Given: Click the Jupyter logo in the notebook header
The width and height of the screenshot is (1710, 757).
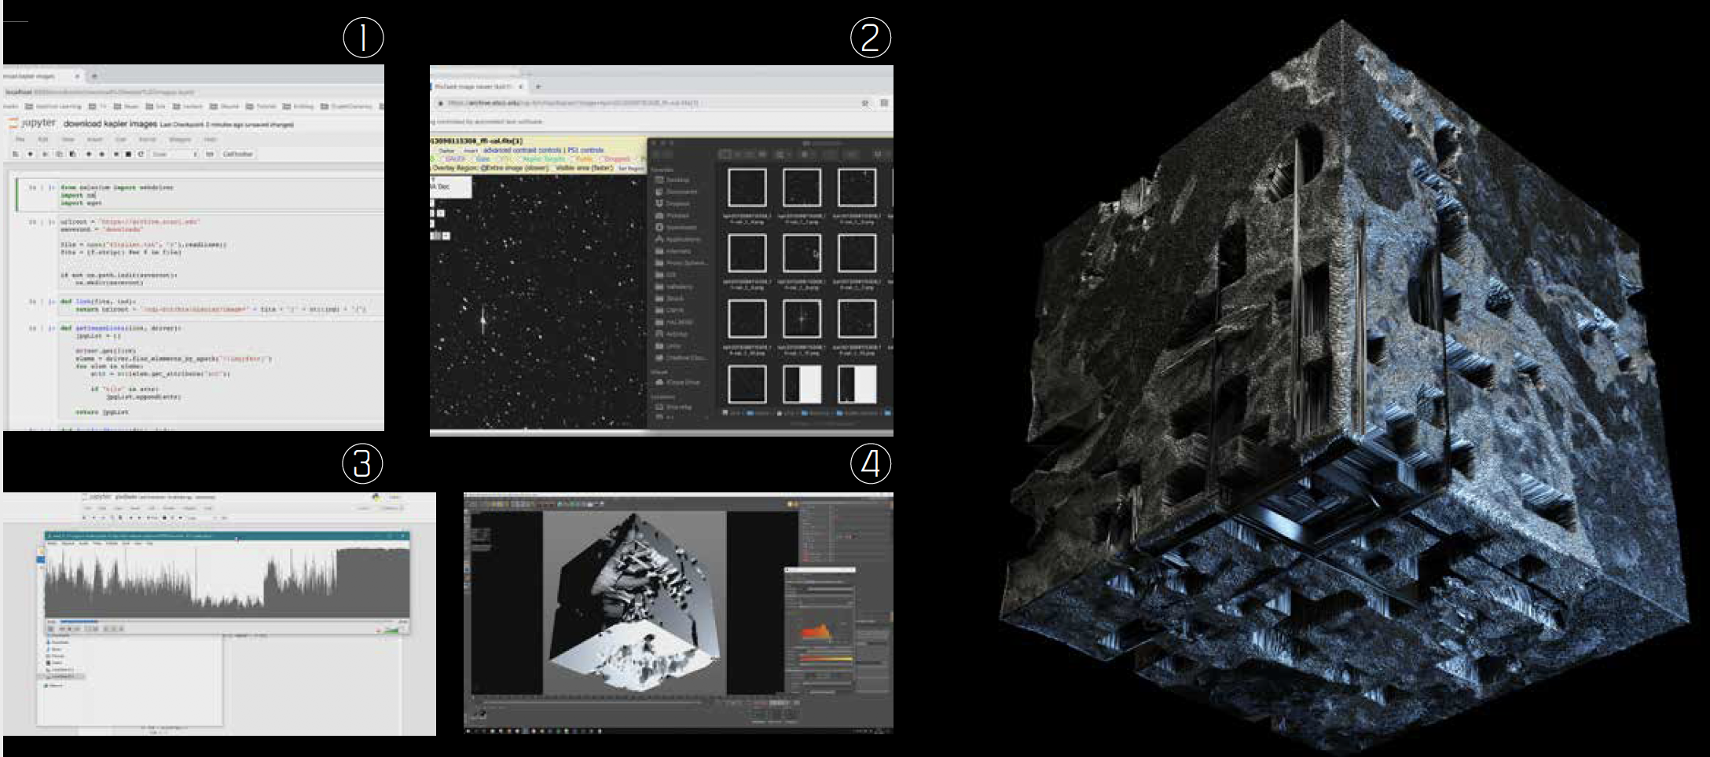Looking at the screenshot, I should pyautogui.click(x=31, y=124).
